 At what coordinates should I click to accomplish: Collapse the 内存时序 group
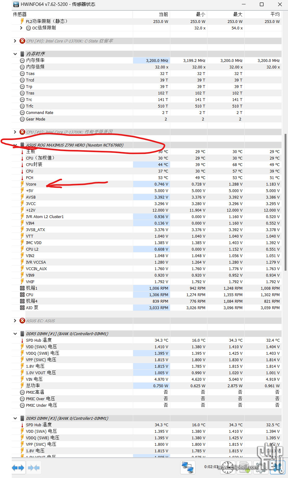pos(15,54)
